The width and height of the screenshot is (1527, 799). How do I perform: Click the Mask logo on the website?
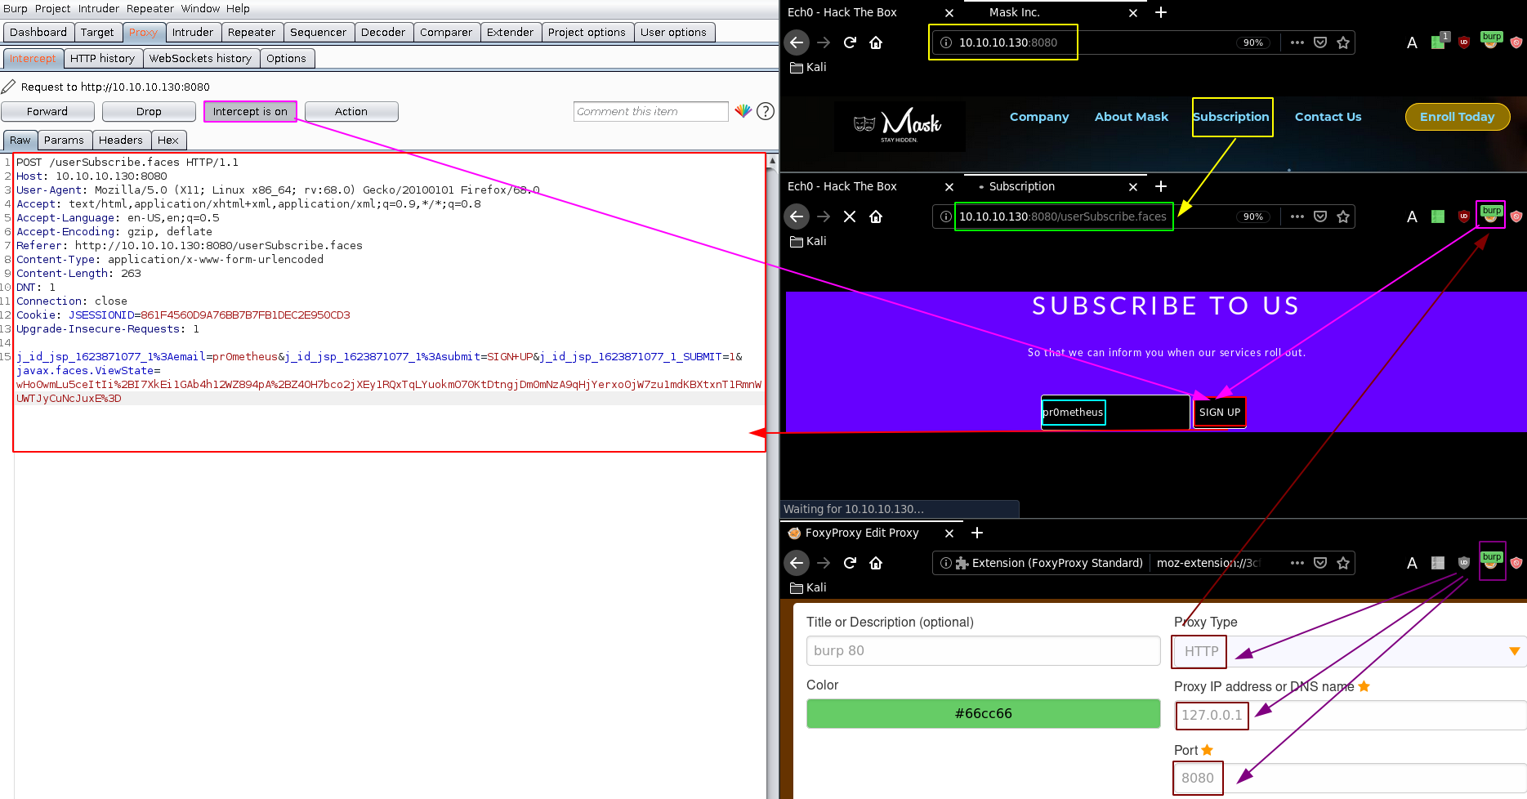point(900,126)
